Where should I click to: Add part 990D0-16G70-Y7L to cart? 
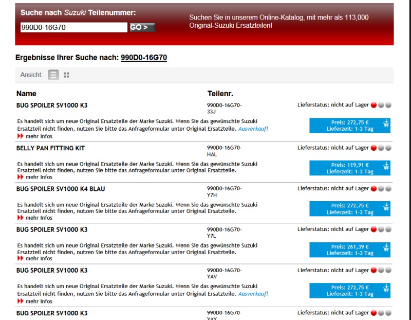(x=386, y=248)
